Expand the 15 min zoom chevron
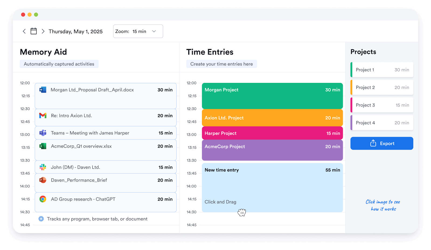Screen dimensions: 431x250 click(154, 31)
